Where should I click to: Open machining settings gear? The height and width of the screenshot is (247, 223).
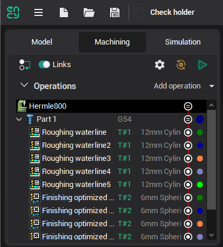click(160, 65)
